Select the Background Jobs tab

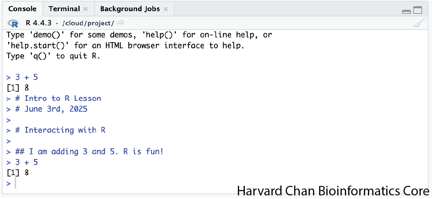click(130, 9)
